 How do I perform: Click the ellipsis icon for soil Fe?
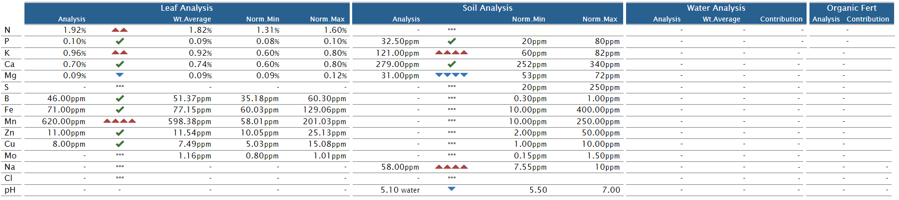pyautogui.click(x=451, y=109)
